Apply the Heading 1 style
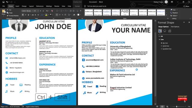 point(107,13)
